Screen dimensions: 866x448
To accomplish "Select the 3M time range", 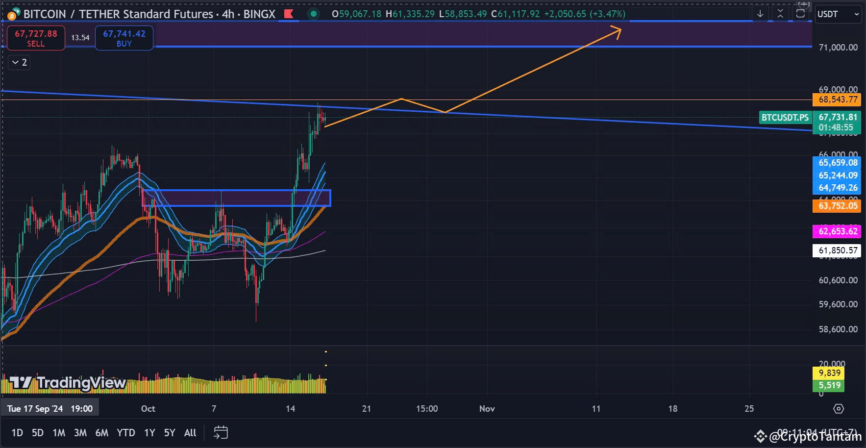I will click(80, 432).
